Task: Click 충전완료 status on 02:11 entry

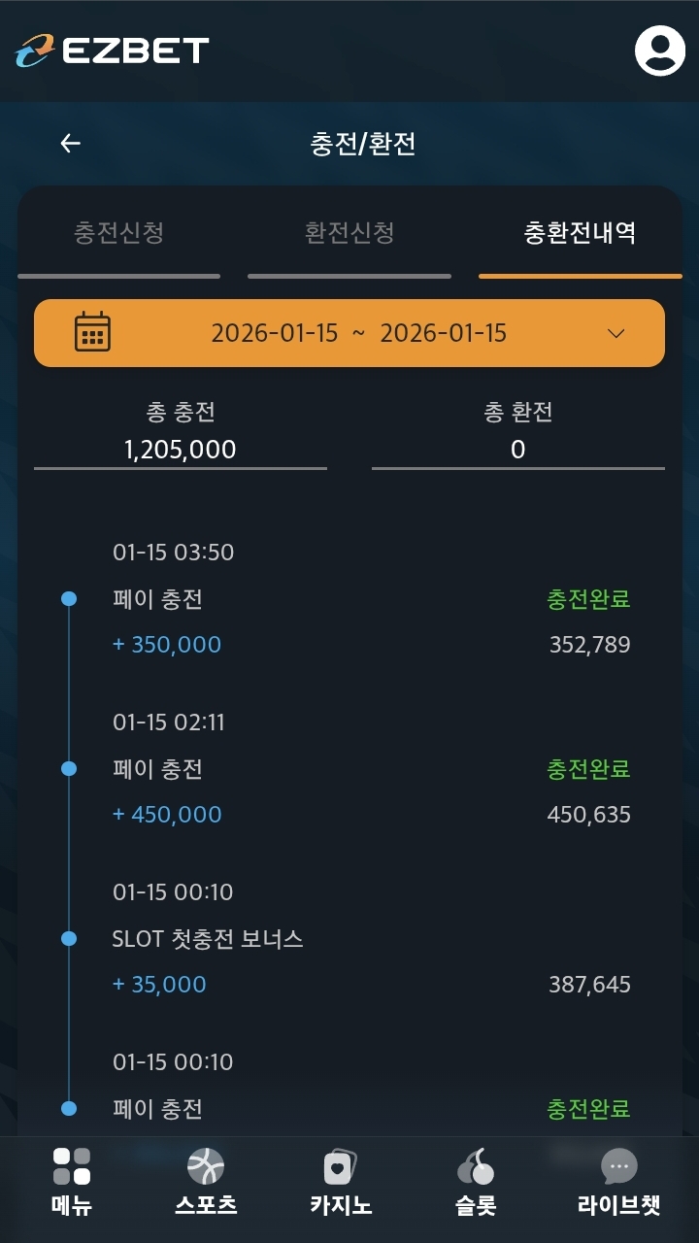Action: (x=588, y=769)
